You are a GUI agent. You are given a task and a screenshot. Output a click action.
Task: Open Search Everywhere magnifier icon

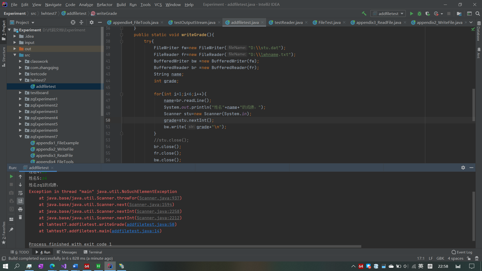pos(477,14)
